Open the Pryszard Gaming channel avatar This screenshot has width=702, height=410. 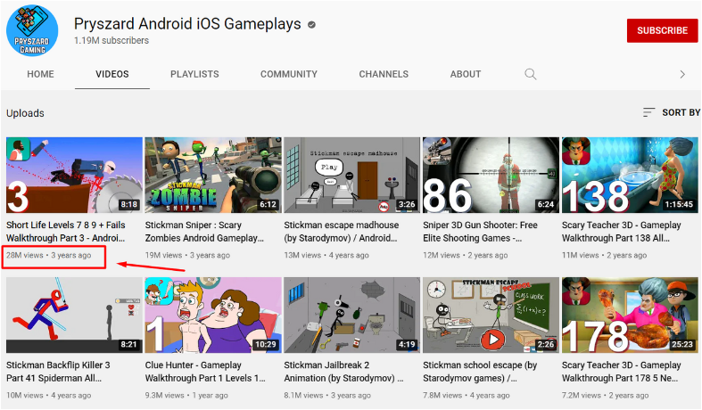(32, 30)
